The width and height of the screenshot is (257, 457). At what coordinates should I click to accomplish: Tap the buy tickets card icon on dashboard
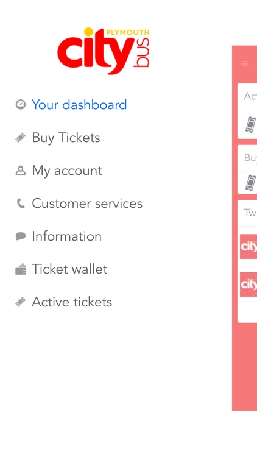click(x=250, y=183)
